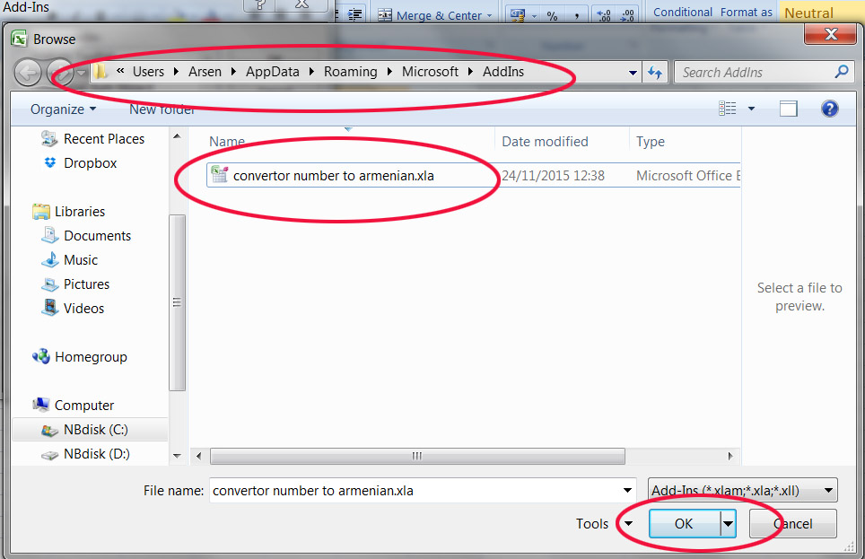
Task: Open the Tools dropdown arrow
Action: [x=628, y=524]
